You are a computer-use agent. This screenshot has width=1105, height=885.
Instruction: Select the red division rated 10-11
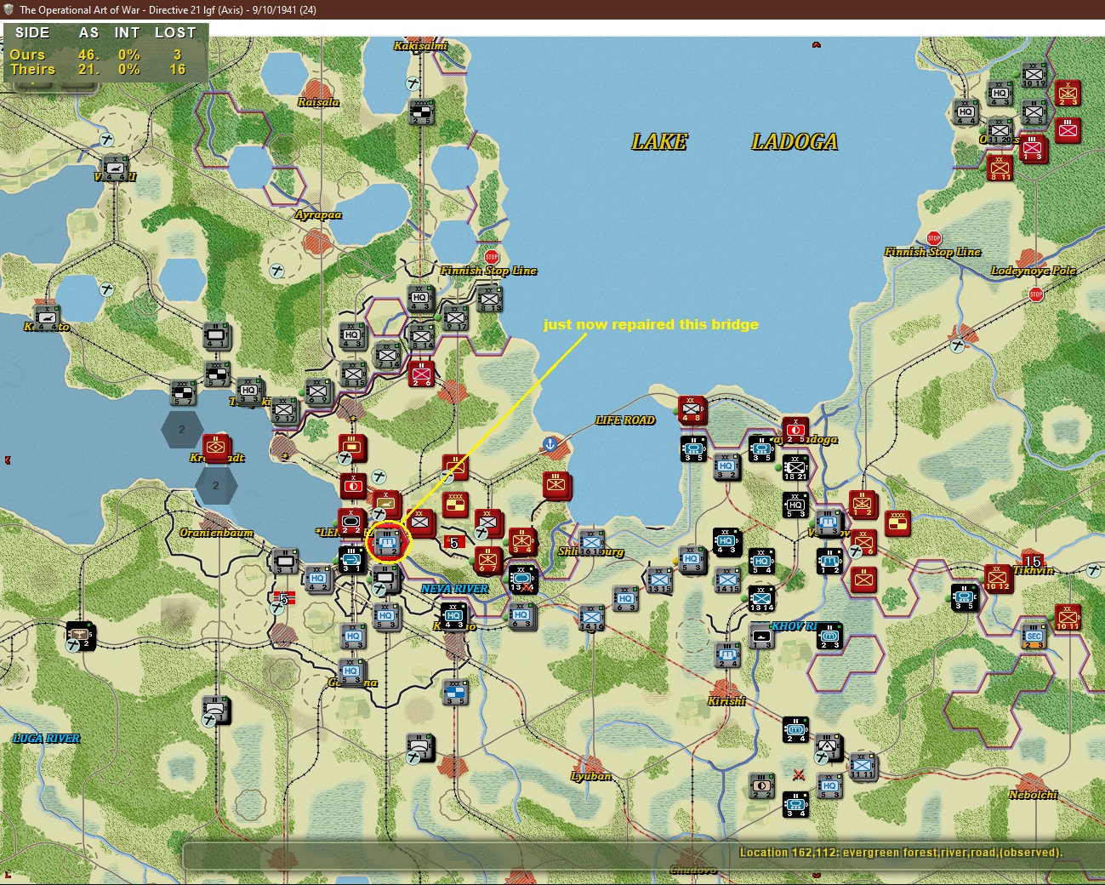pyautogui.click(x=1068, y=618)
